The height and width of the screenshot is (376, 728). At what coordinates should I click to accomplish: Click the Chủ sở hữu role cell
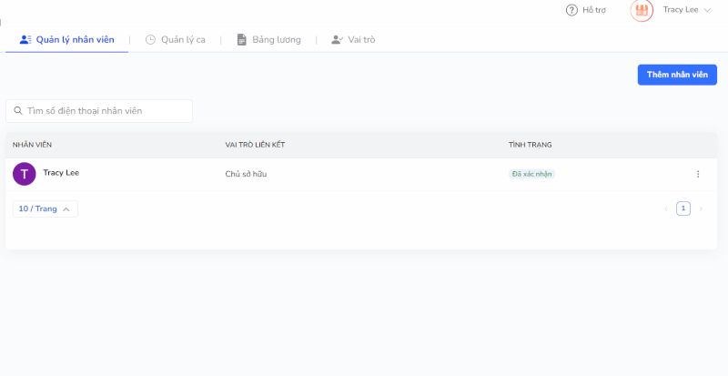pos(246,174)
